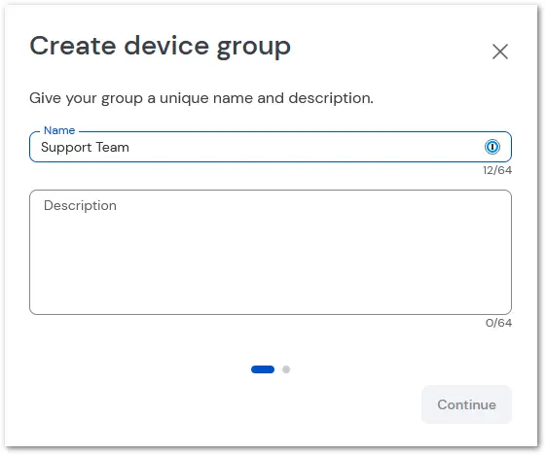Screen dimensions: 546x455
Task: Click the Continue button
Action: [466, 404]
